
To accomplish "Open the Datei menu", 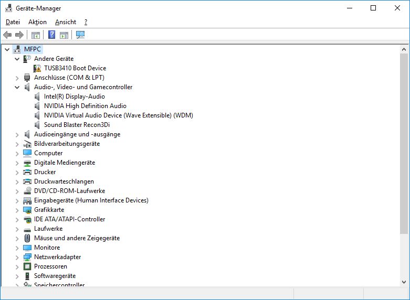I will tap(13, 22).
